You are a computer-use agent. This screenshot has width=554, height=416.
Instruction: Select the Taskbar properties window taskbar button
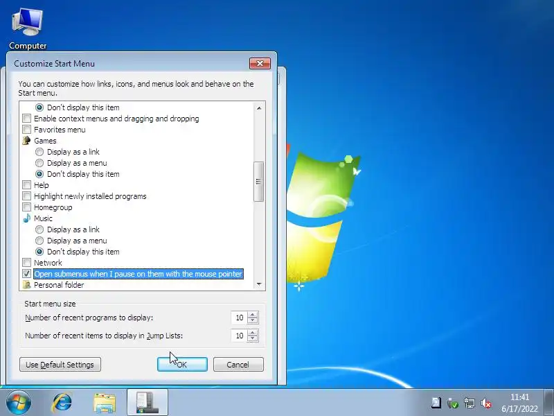tap(148, 403)
